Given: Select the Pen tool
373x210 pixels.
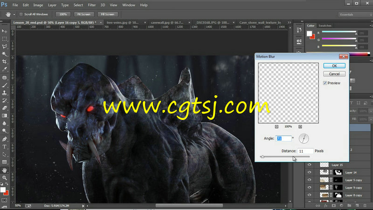Looking at the screenshot, I should pos(4,139).
